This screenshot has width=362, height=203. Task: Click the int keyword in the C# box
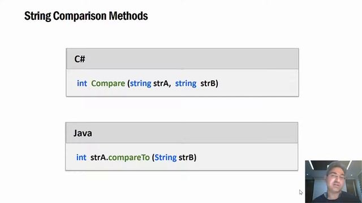82,83
